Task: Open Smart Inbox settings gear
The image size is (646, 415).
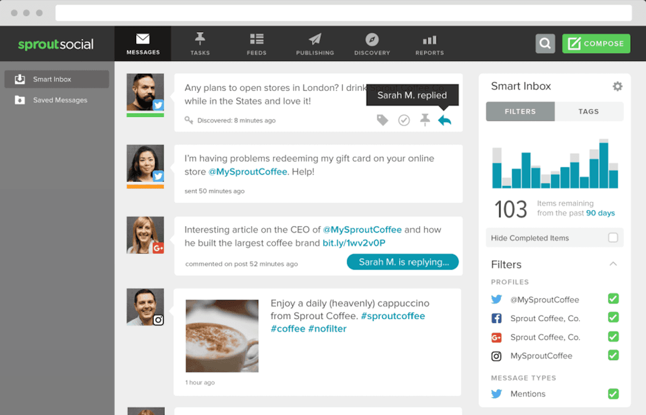Action: point(617,87)
